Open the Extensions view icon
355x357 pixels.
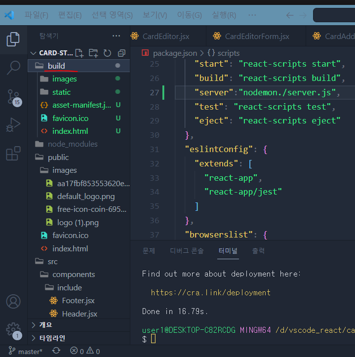click(13, 153)
